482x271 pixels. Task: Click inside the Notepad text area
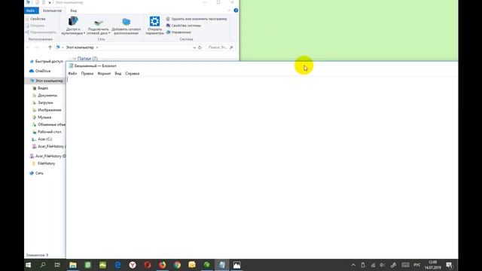pyautogui.click(x=261, y=167)
